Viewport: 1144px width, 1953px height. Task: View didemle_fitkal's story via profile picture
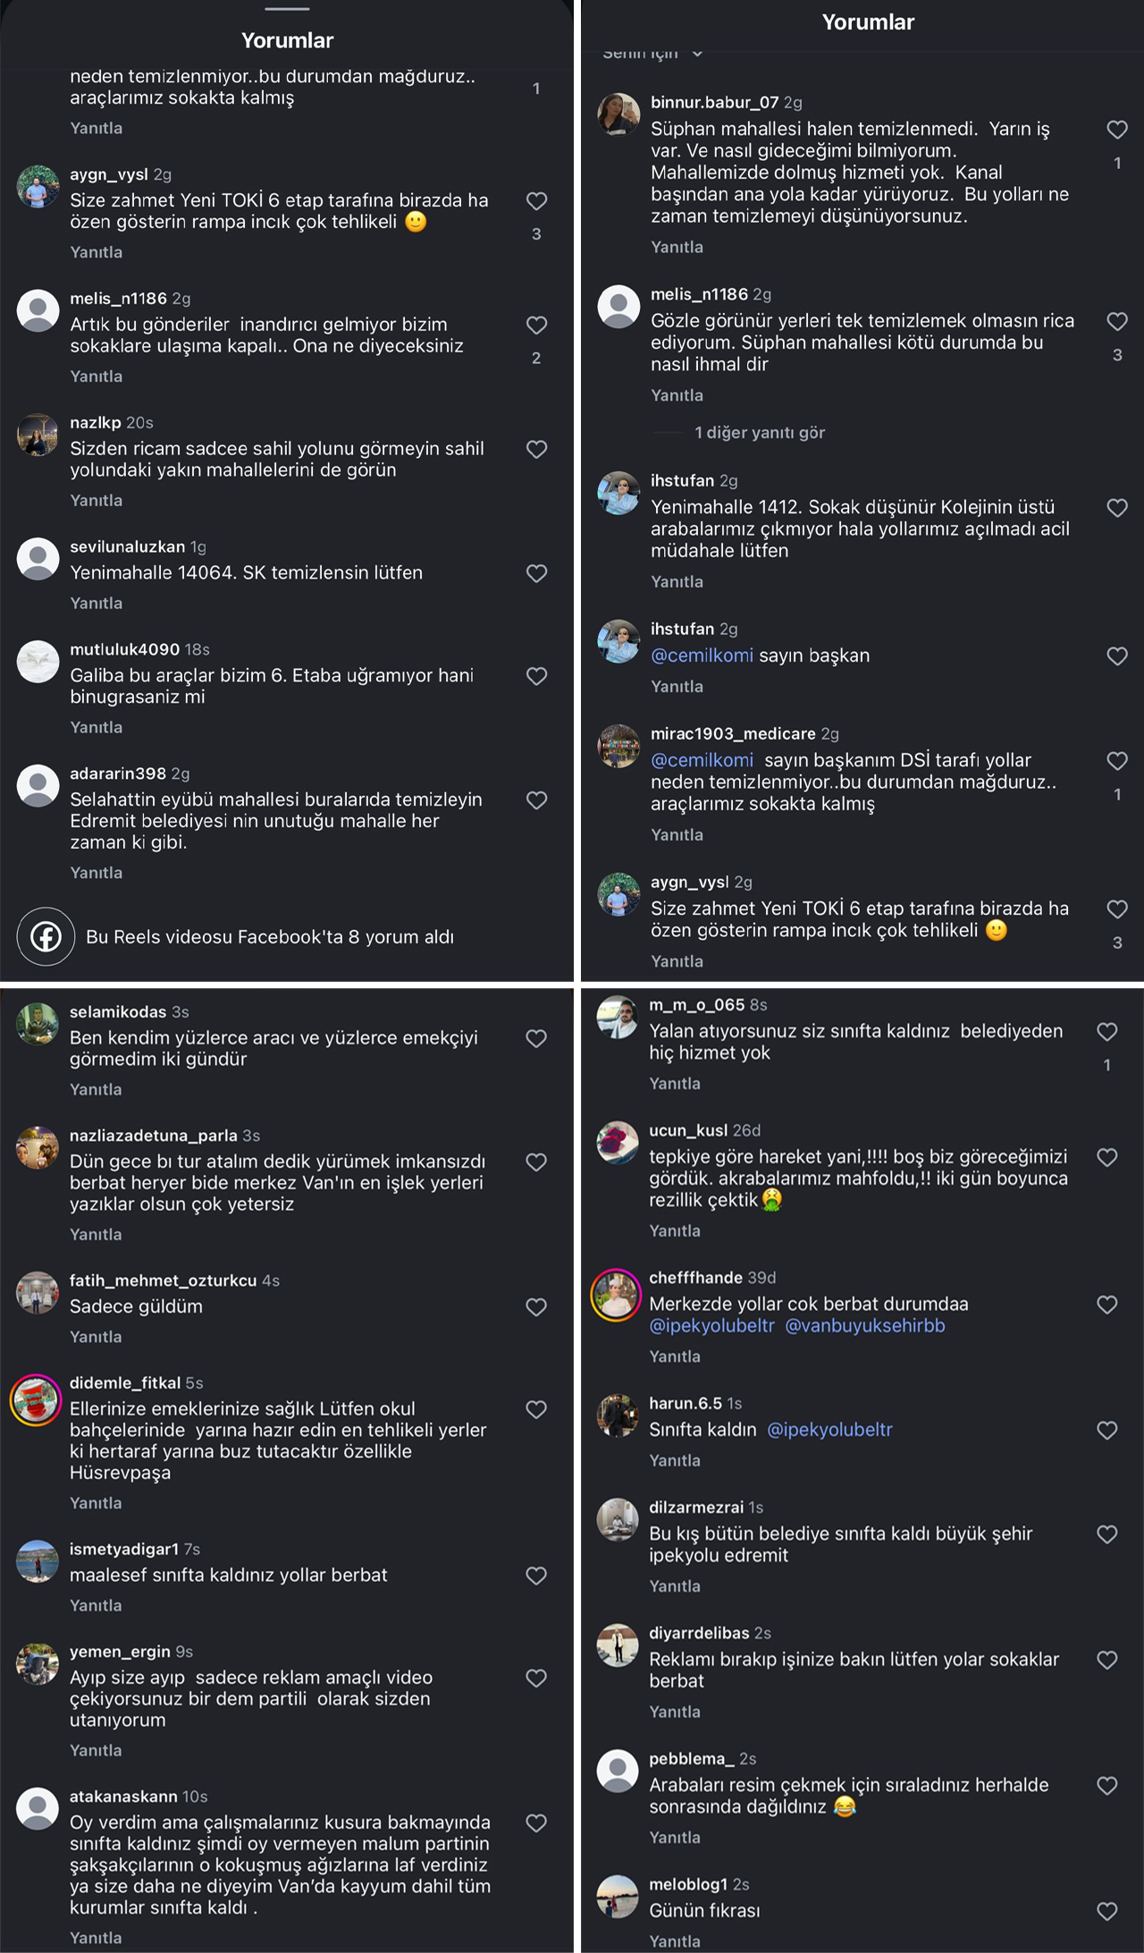click(36, 1399)
